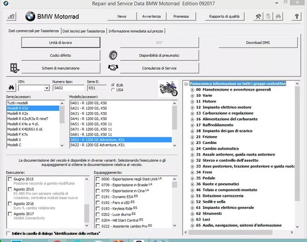This screenshot has height=242, width=307.
Task: Select Modelli K K48/K61 6 cil.
Action: click(33, 129)
